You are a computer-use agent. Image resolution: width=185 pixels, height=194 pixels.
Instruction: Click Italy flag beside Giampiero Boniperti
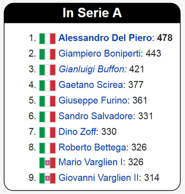pos(47,54)
